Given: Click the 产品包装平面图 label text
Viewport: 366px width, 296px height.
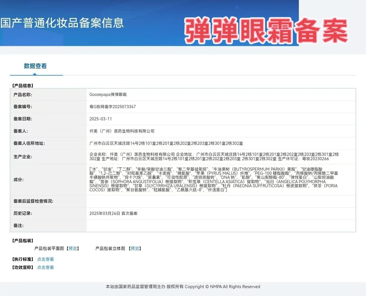Looking at the screenshot, I should click(49, 249).
